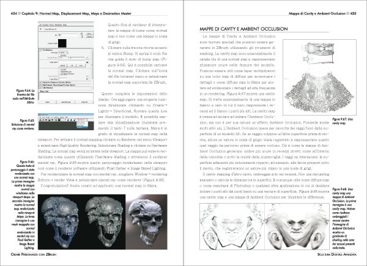367x266 pixels.
Task: Open the Filter Type dropdown in Figure 9.64
Action: click(63, 53)
